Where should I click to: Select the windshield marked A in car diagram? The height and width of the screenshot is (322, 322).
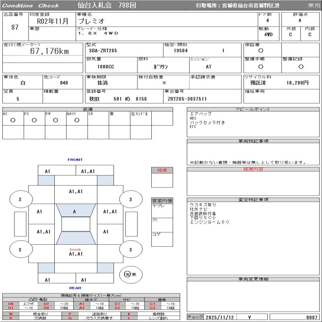point(75,211)
